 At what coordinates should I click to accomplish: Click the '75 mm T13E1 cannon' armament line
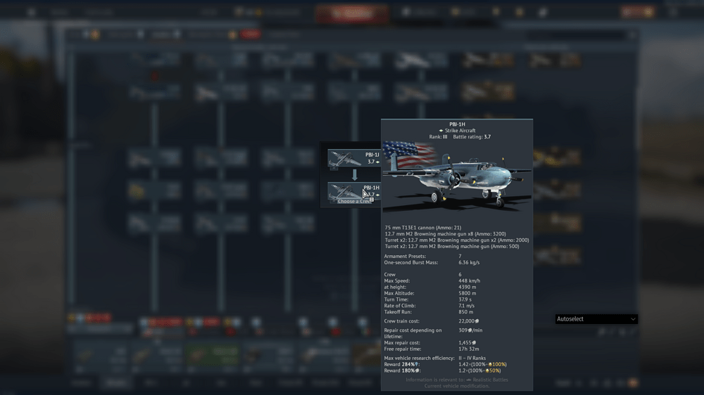coord(423,228)
